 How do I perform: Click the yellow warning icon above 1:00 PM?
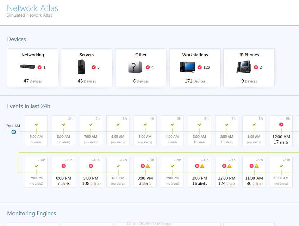point(202,166)
